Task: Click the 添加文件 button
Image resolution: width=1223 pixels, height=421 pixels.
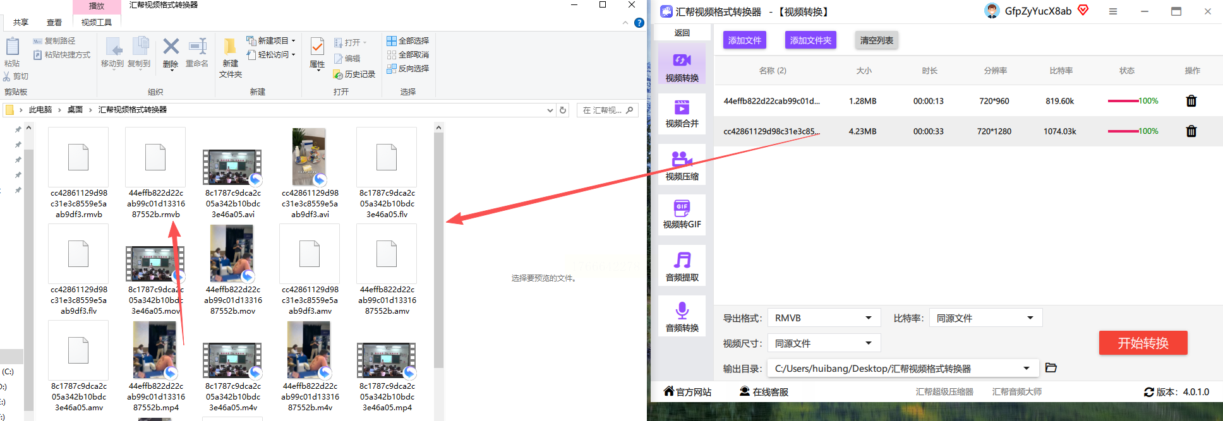Action: 745,40
